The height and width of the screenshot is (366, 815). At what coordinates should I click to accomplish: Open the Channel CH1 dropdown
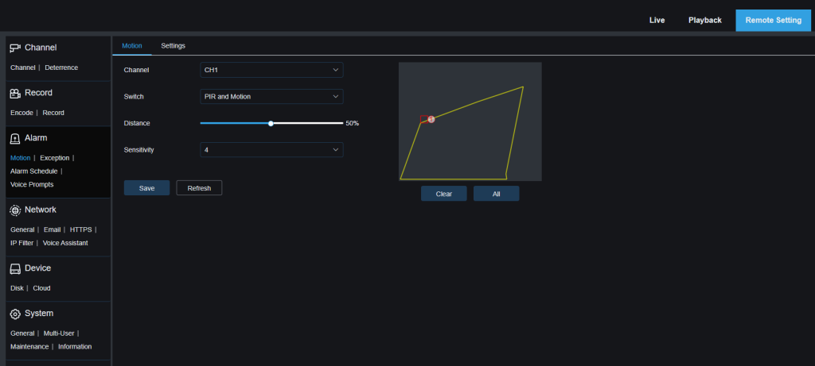pos(271,70)
